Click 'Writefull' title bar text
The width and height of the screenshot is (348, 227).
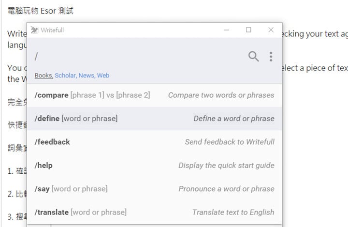[x=52, y=30]
